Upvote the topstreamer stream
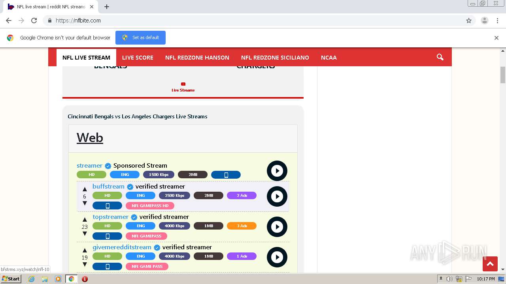Image resolution: width=506 pixels, height=284 pixels. 85,220
